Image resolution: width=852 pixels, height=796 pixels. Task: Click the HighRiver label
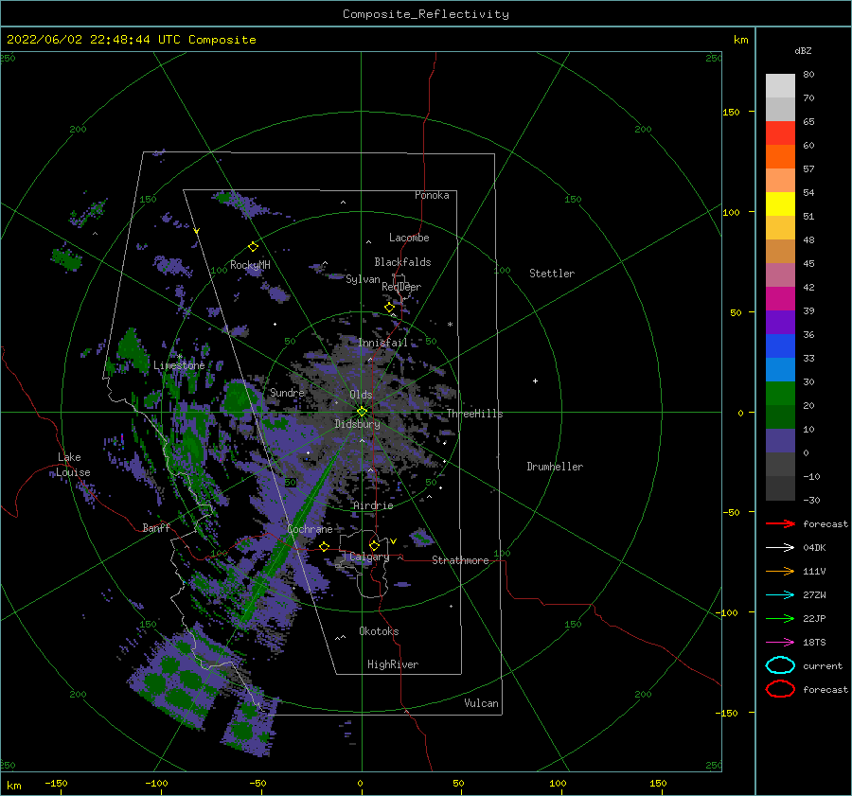393,664
